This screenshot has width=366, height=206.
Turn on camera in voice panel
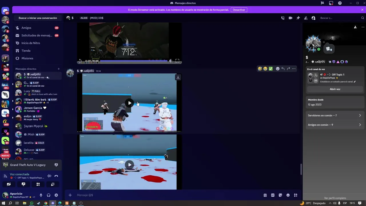pos(9,184)
